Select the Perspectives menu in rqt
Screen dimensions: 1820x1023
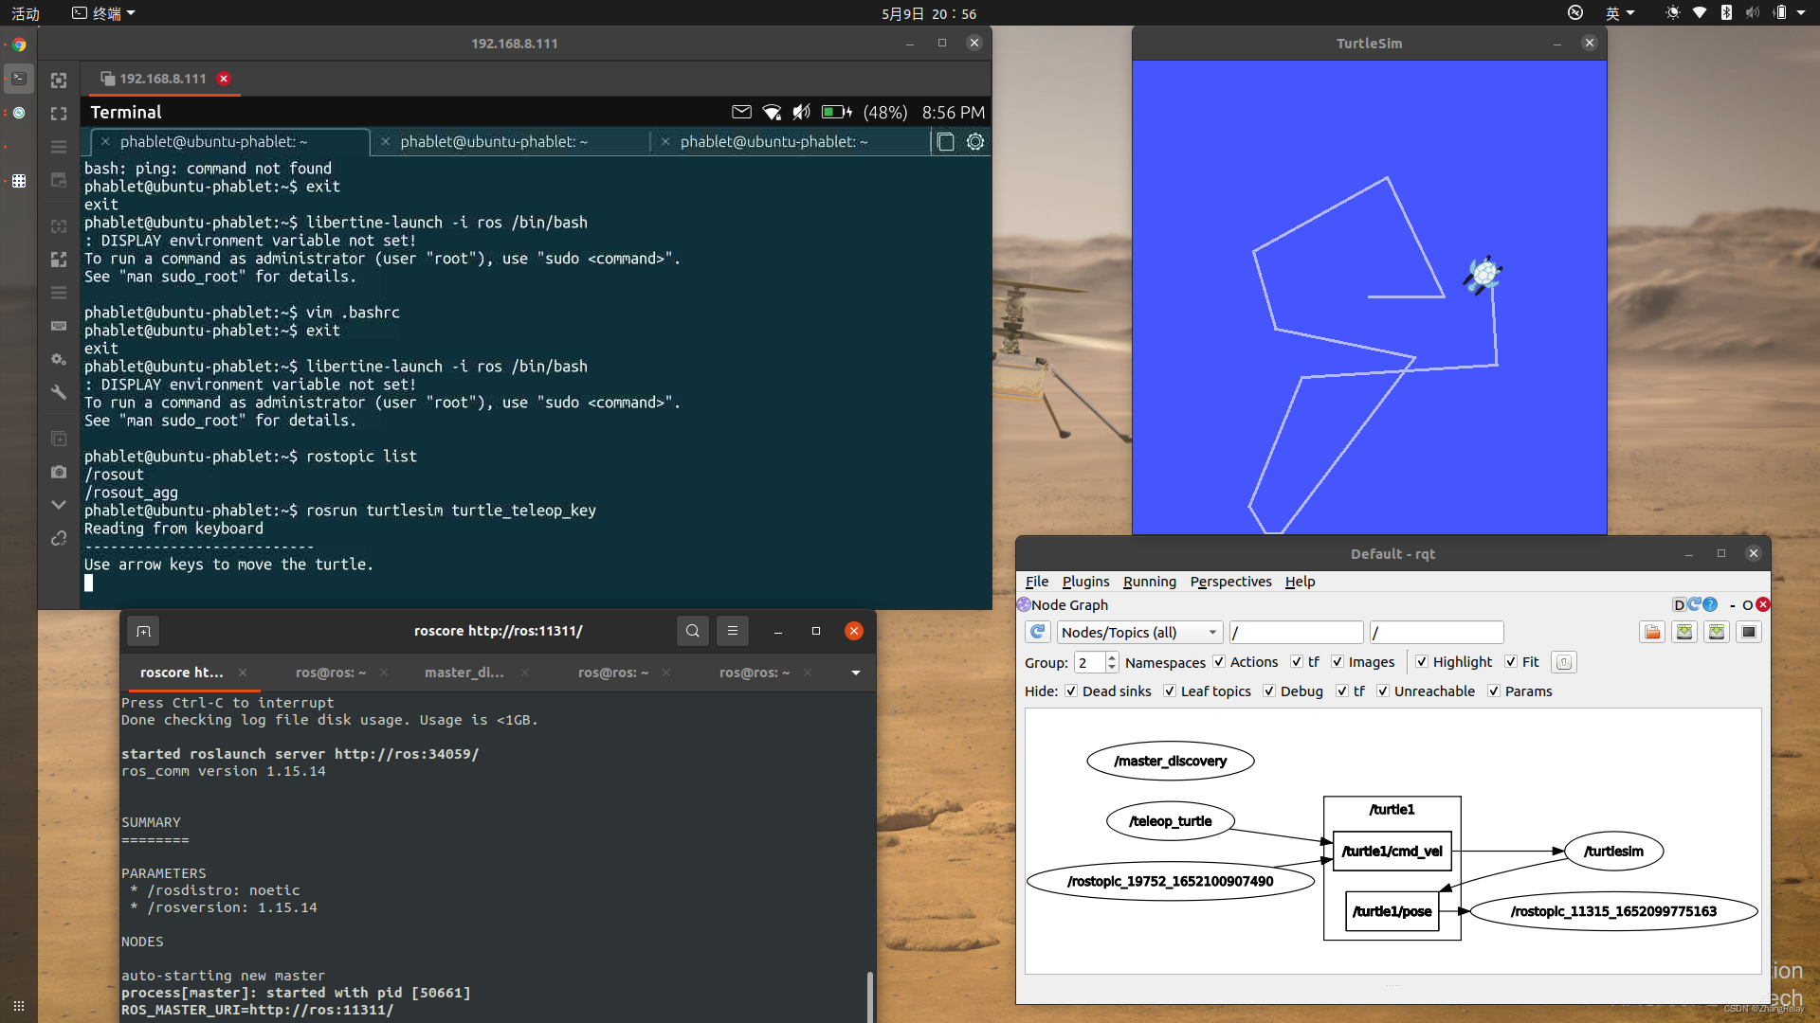[1230, 581]
